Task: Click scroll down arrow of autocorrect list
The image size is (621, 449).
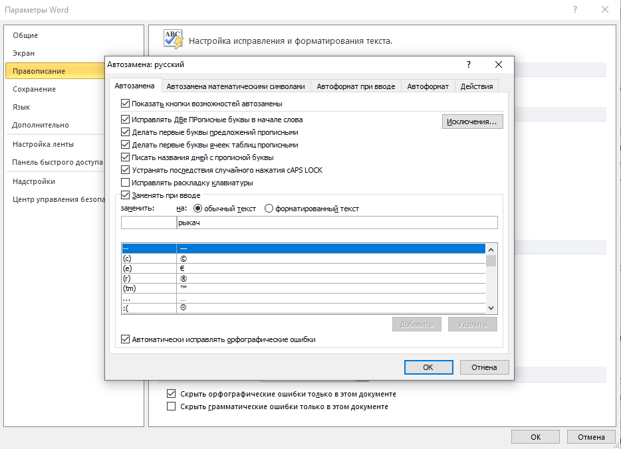Action: [x=491, y=308]
